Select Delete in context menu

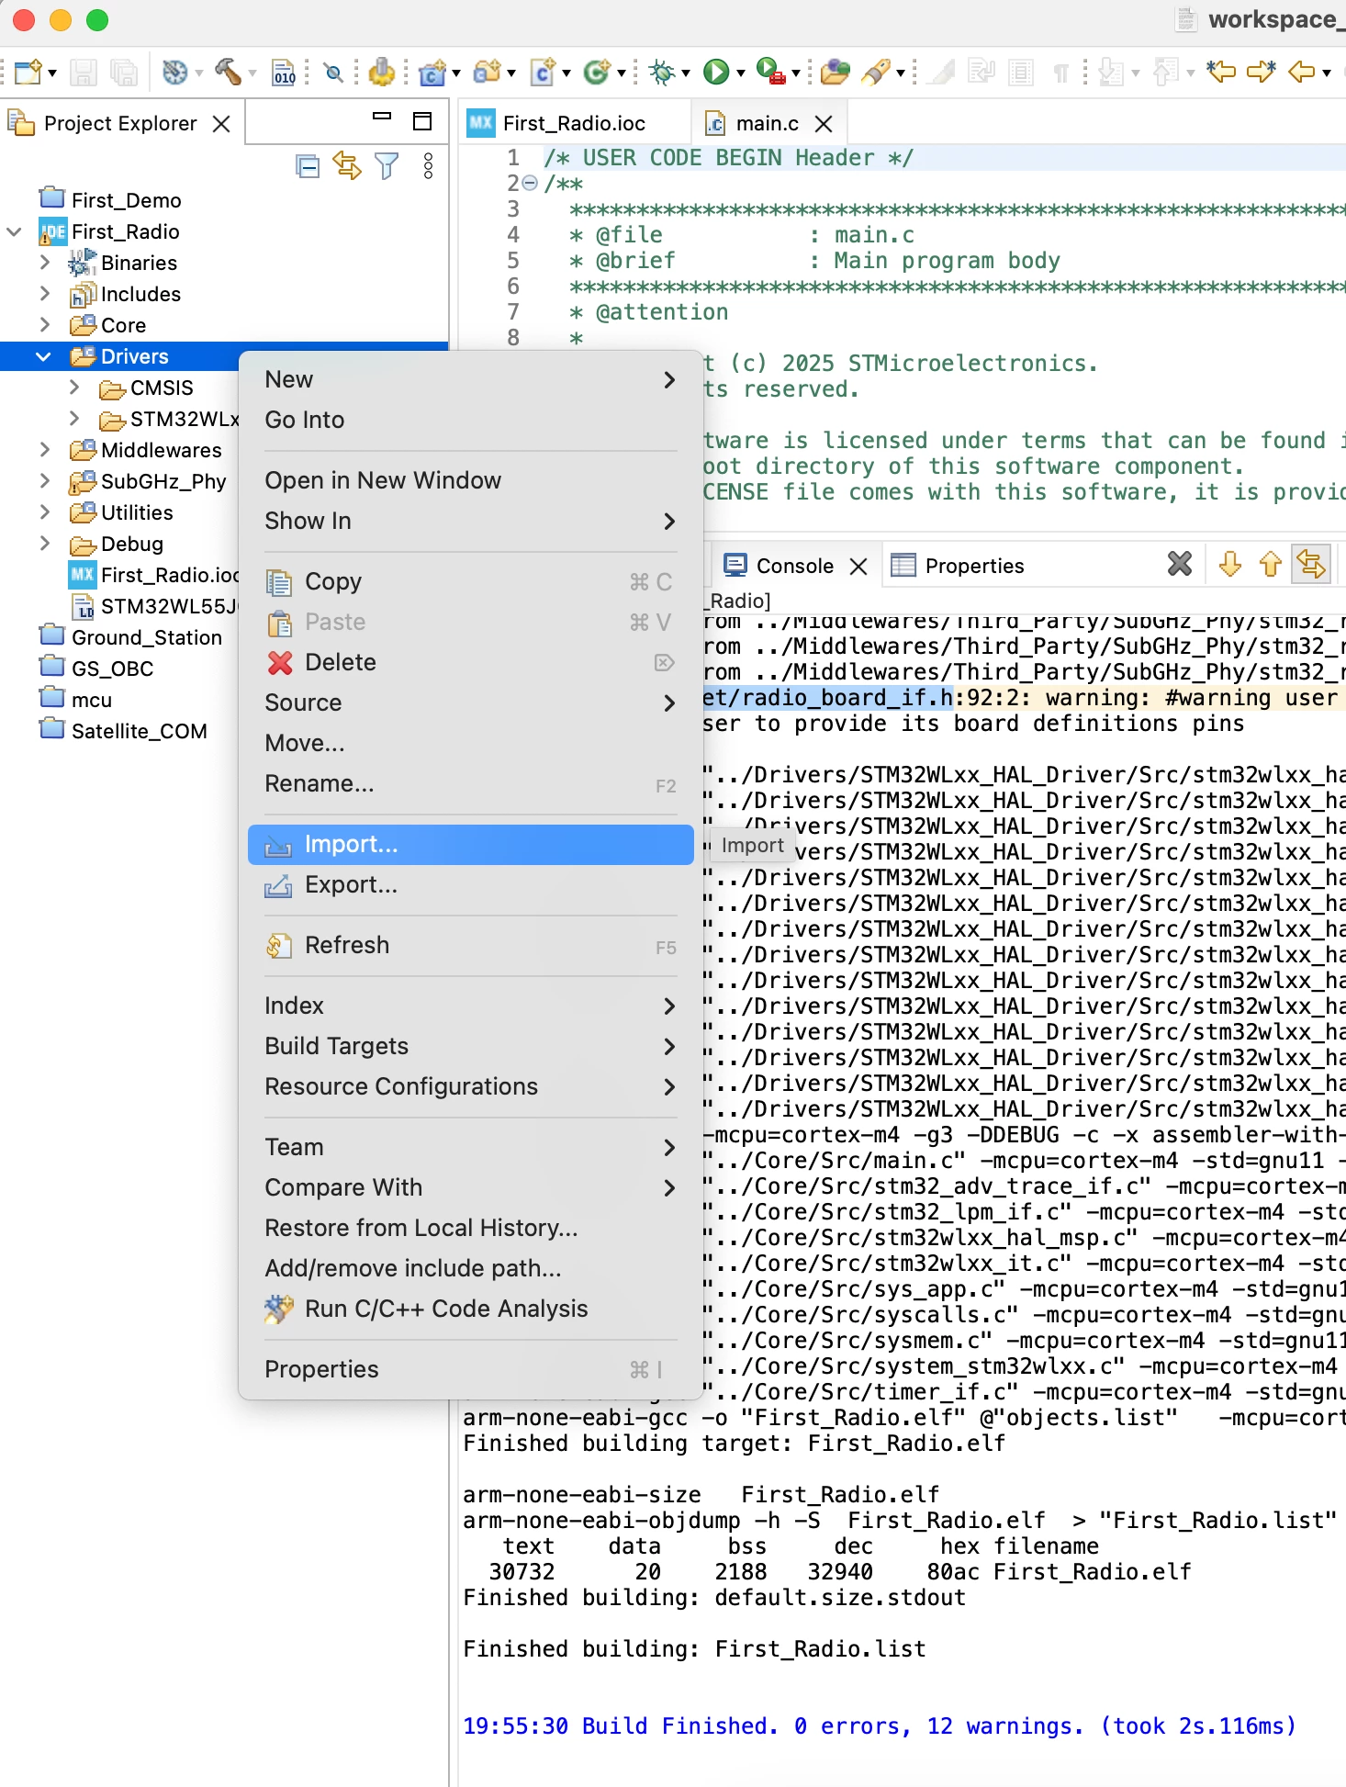click(x=470, y=662)
